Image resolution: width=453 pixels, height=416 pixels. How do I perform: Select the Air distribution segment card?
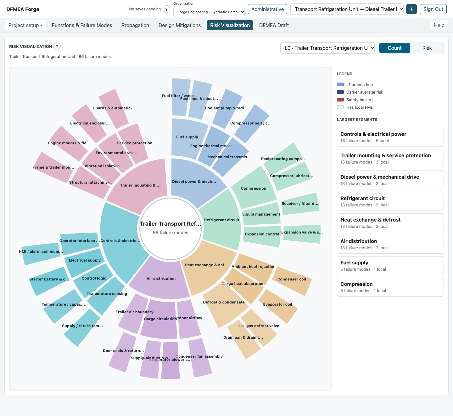(390, 244)
